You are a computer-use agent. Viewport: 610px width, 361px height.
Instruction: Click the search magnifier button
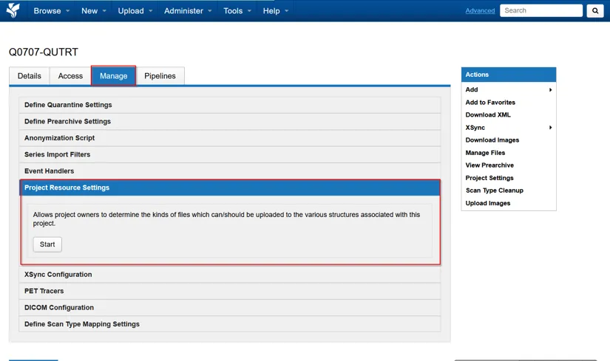[594, 11]
